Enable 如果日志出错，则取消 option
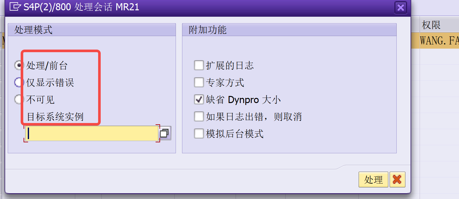Viewport: 459px width, 199px height. point(199,116)
